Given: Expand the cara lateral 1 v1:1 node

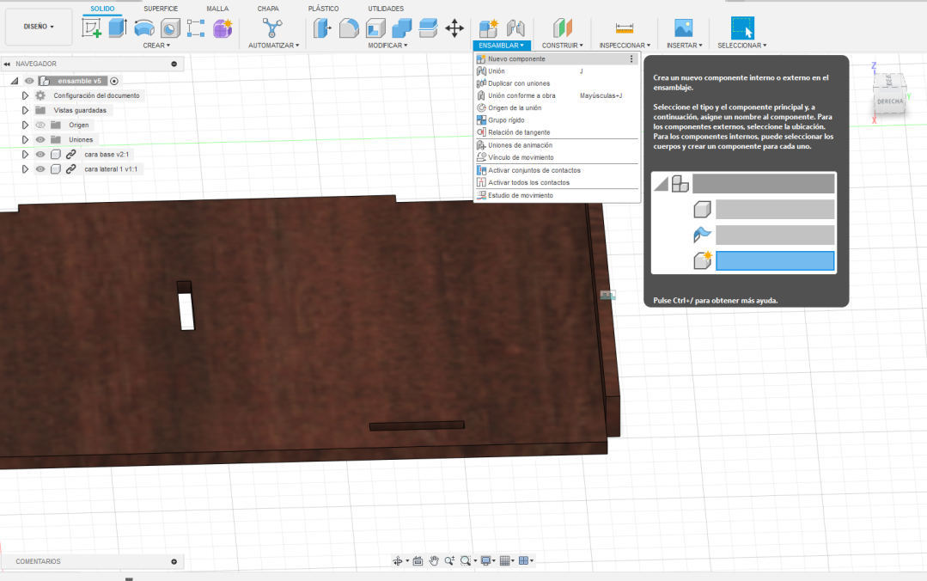Looking at the screenshot, I should (25, 169).
